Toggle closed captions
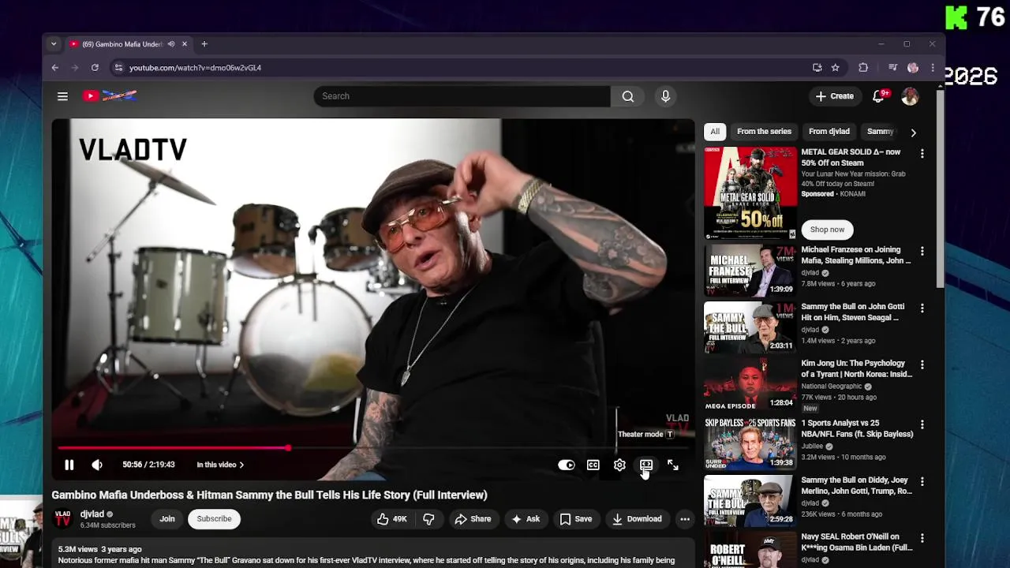 click(x=593, y=465)
